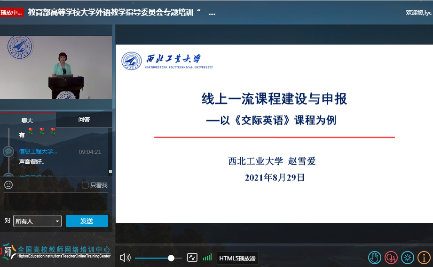
Task: Click the timestamp 09:04:21
Action: (90, 152)
